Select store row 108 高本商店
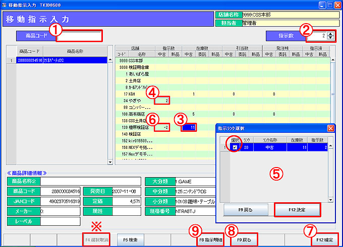The image size is (343, 247). [135, 114]
